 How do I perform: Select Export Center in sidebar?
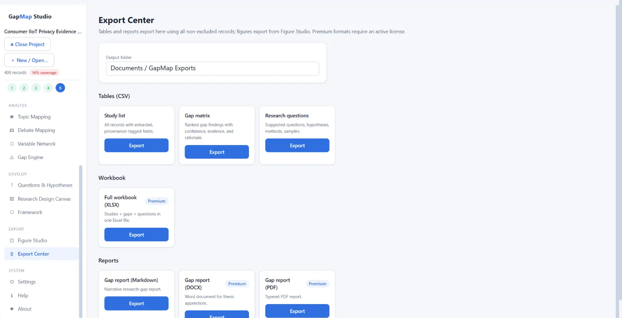click(x=42, y=254)
